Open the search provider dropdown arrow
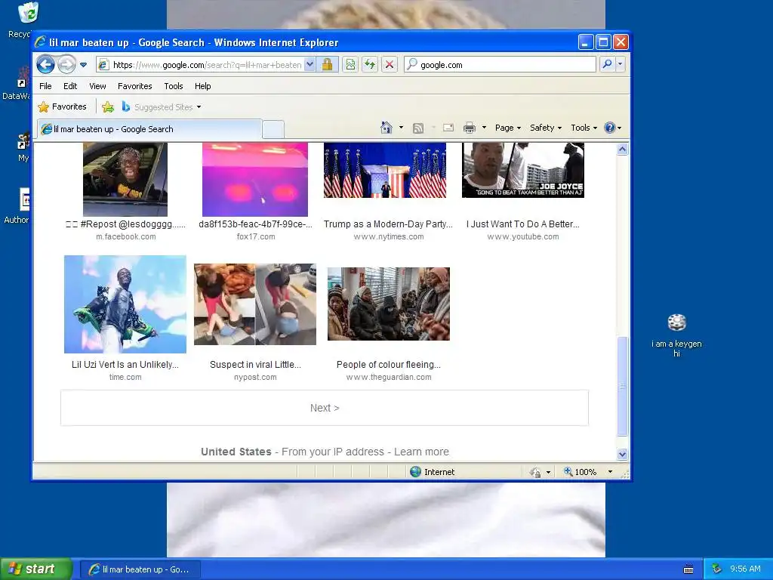Image resolution: width=773 pixels, height=580 pixels. point(621,64)
